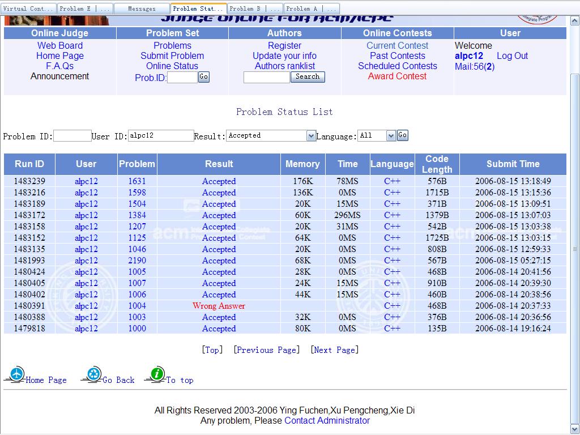
Task: Click the Contact Administrator link
Action: [x=327, y=420]
